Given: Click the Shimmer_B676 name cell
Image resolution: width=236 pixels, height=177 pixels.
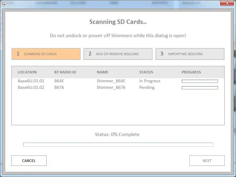Looking at the screenshot, I should pos(111,87).
